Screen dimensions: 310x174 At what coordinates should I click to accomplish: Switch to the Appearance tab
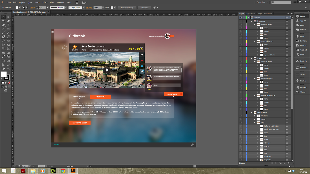(251, 14)
